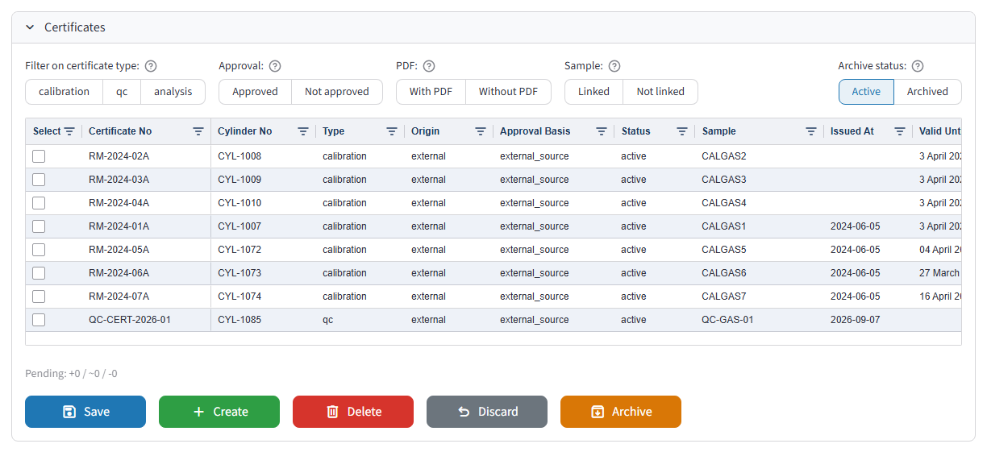Sort by Cylinder No column header
This screenshot has width=987, height=452.
pos(245,131)
